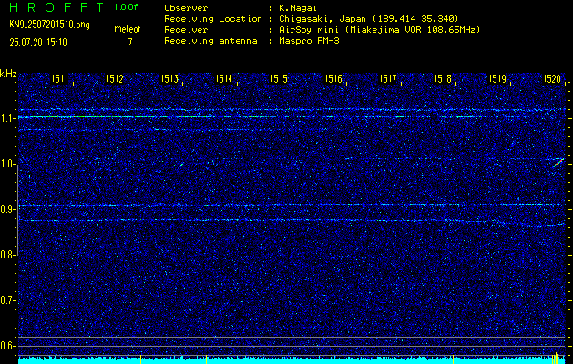Click the yellow detection tick below 1520
This screenshot has height=364, width=573.
click(x=555, y=359)
